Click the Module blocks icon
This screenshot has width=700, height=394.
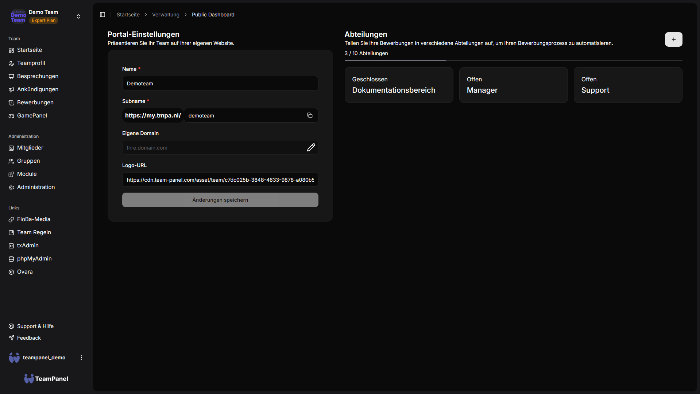(x=11, y=174)
